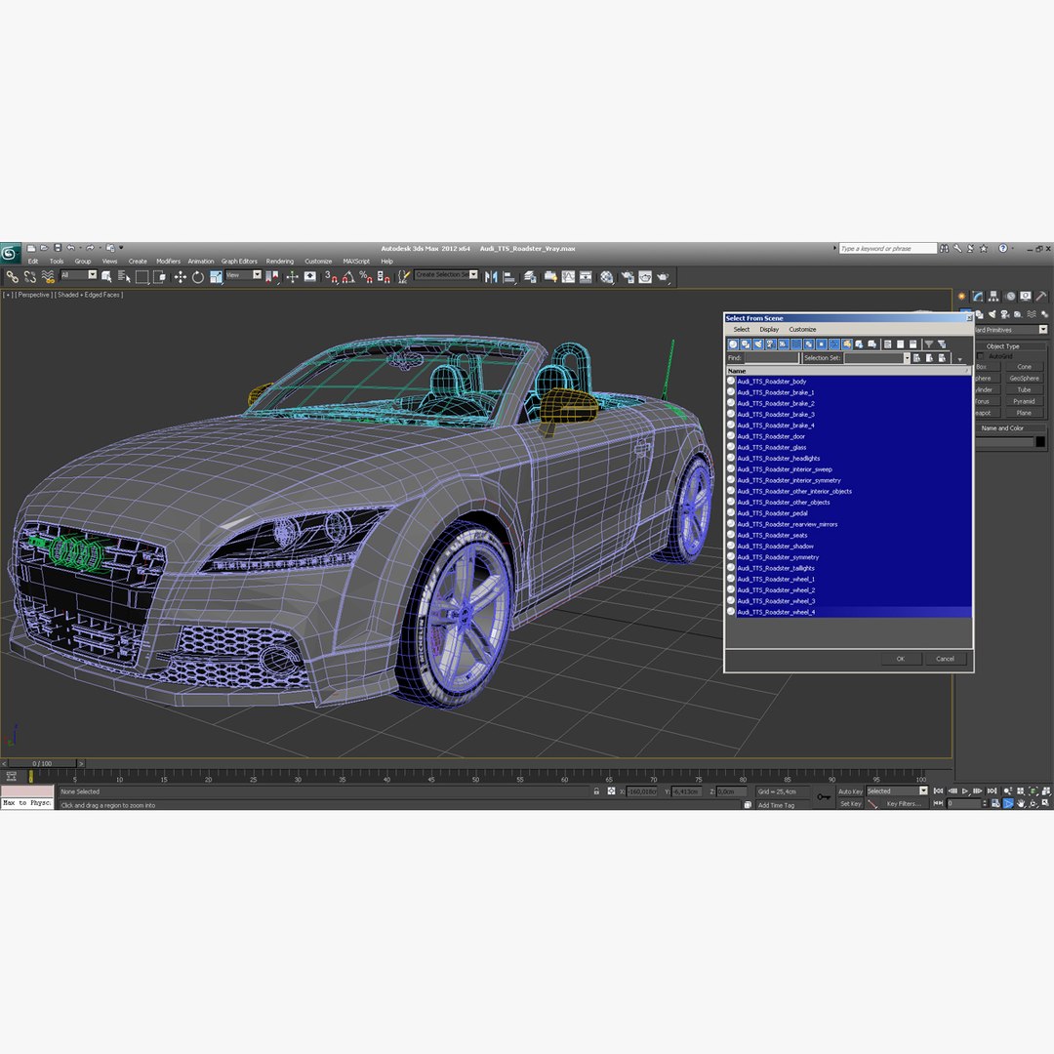Open the Customize menu in Select From Scene

[802, 330]
